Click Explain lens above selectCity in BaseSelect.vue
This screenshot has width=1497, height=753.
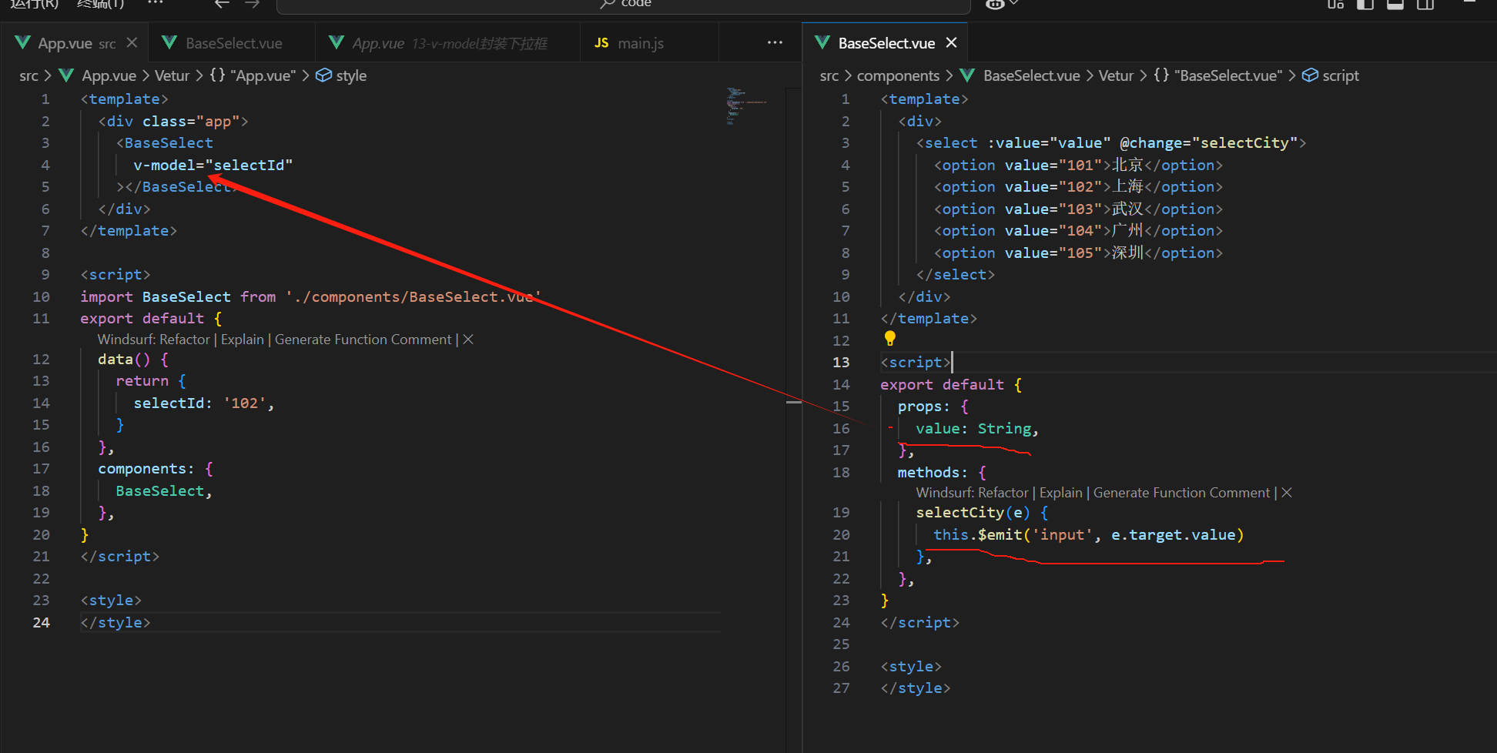point(1061,493)
